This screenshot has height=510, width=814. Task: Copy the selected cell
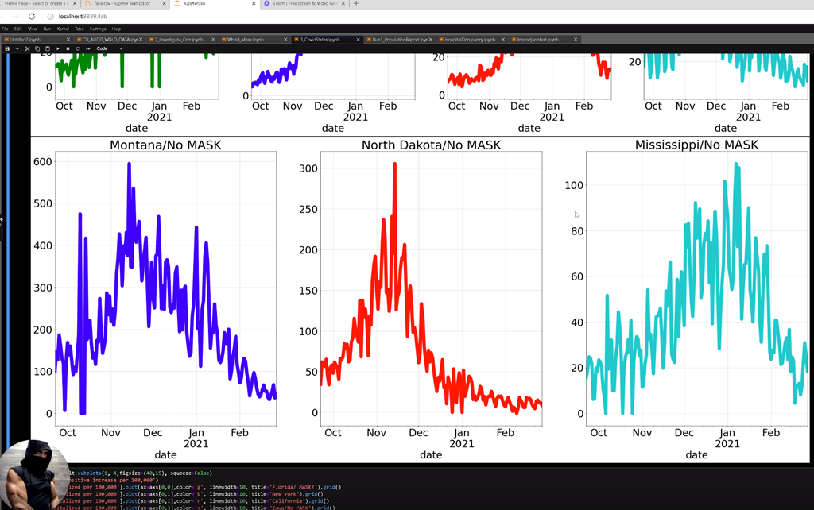37,48
